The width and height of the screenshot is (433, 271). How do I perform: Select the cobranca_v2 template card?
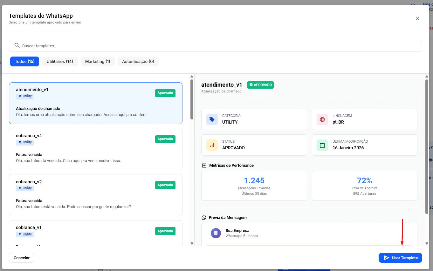pos(95,195)
